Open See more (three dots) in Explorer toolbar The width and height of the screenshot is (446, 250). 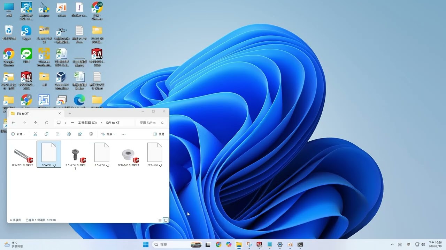pos(123,134)
